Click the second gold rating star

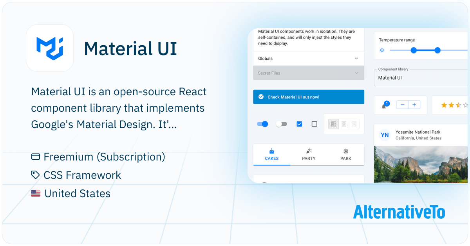451,105
